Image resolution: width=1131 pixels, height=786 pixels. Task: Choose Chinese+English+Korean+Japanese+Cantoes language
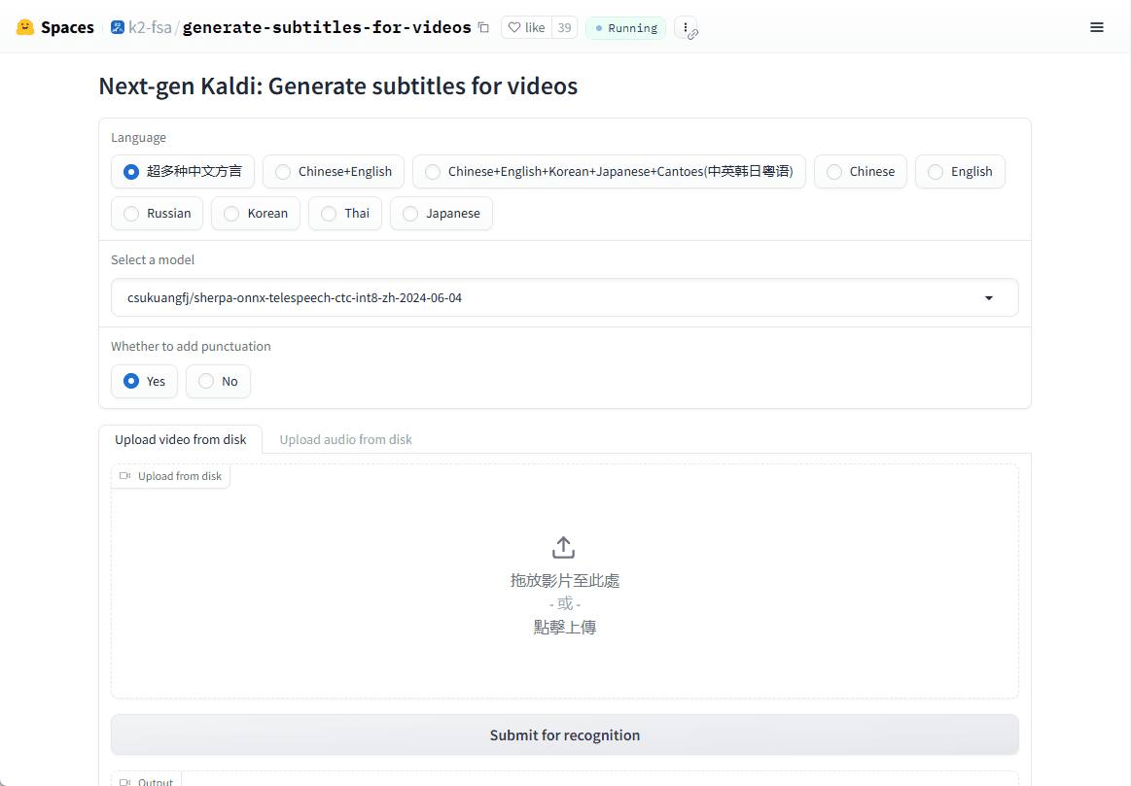(x=609, y=171)
